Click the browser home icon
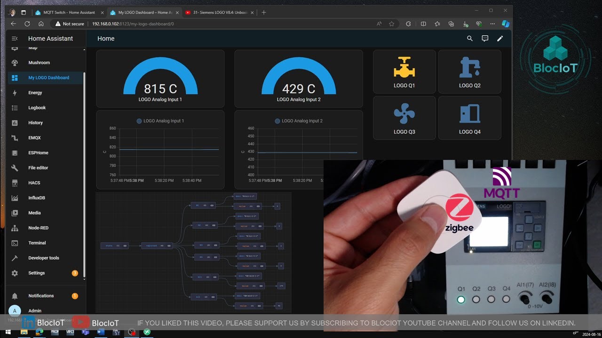This screenshot has width=602, height=338. 41,23
